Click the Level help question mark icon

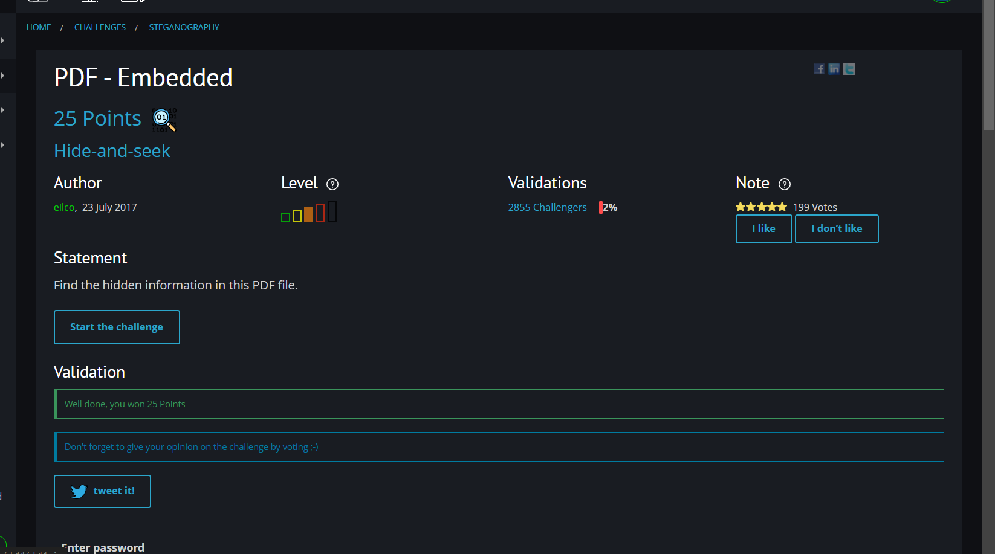(x=332, y=184)
